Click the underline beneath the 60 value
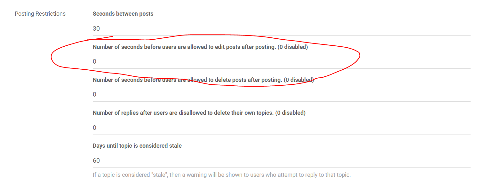This screenshot has width=500, height=187. (x=281, y=167)
